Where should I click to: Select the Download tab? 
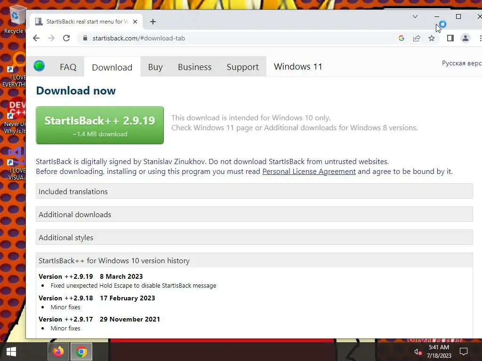tap(112, 67)
